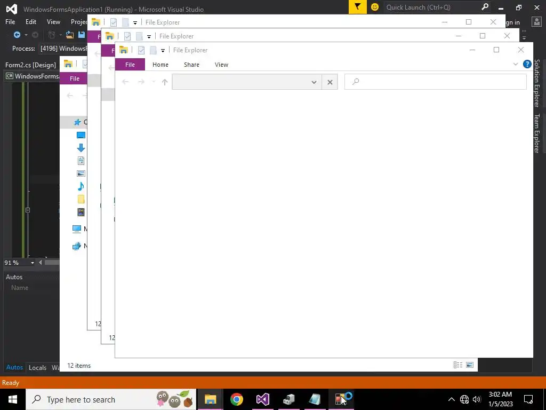The height and width of the screenshot is (410, 546).
Task: Click Save icon in Visual Studio toolbar
Action: (82, 35)
